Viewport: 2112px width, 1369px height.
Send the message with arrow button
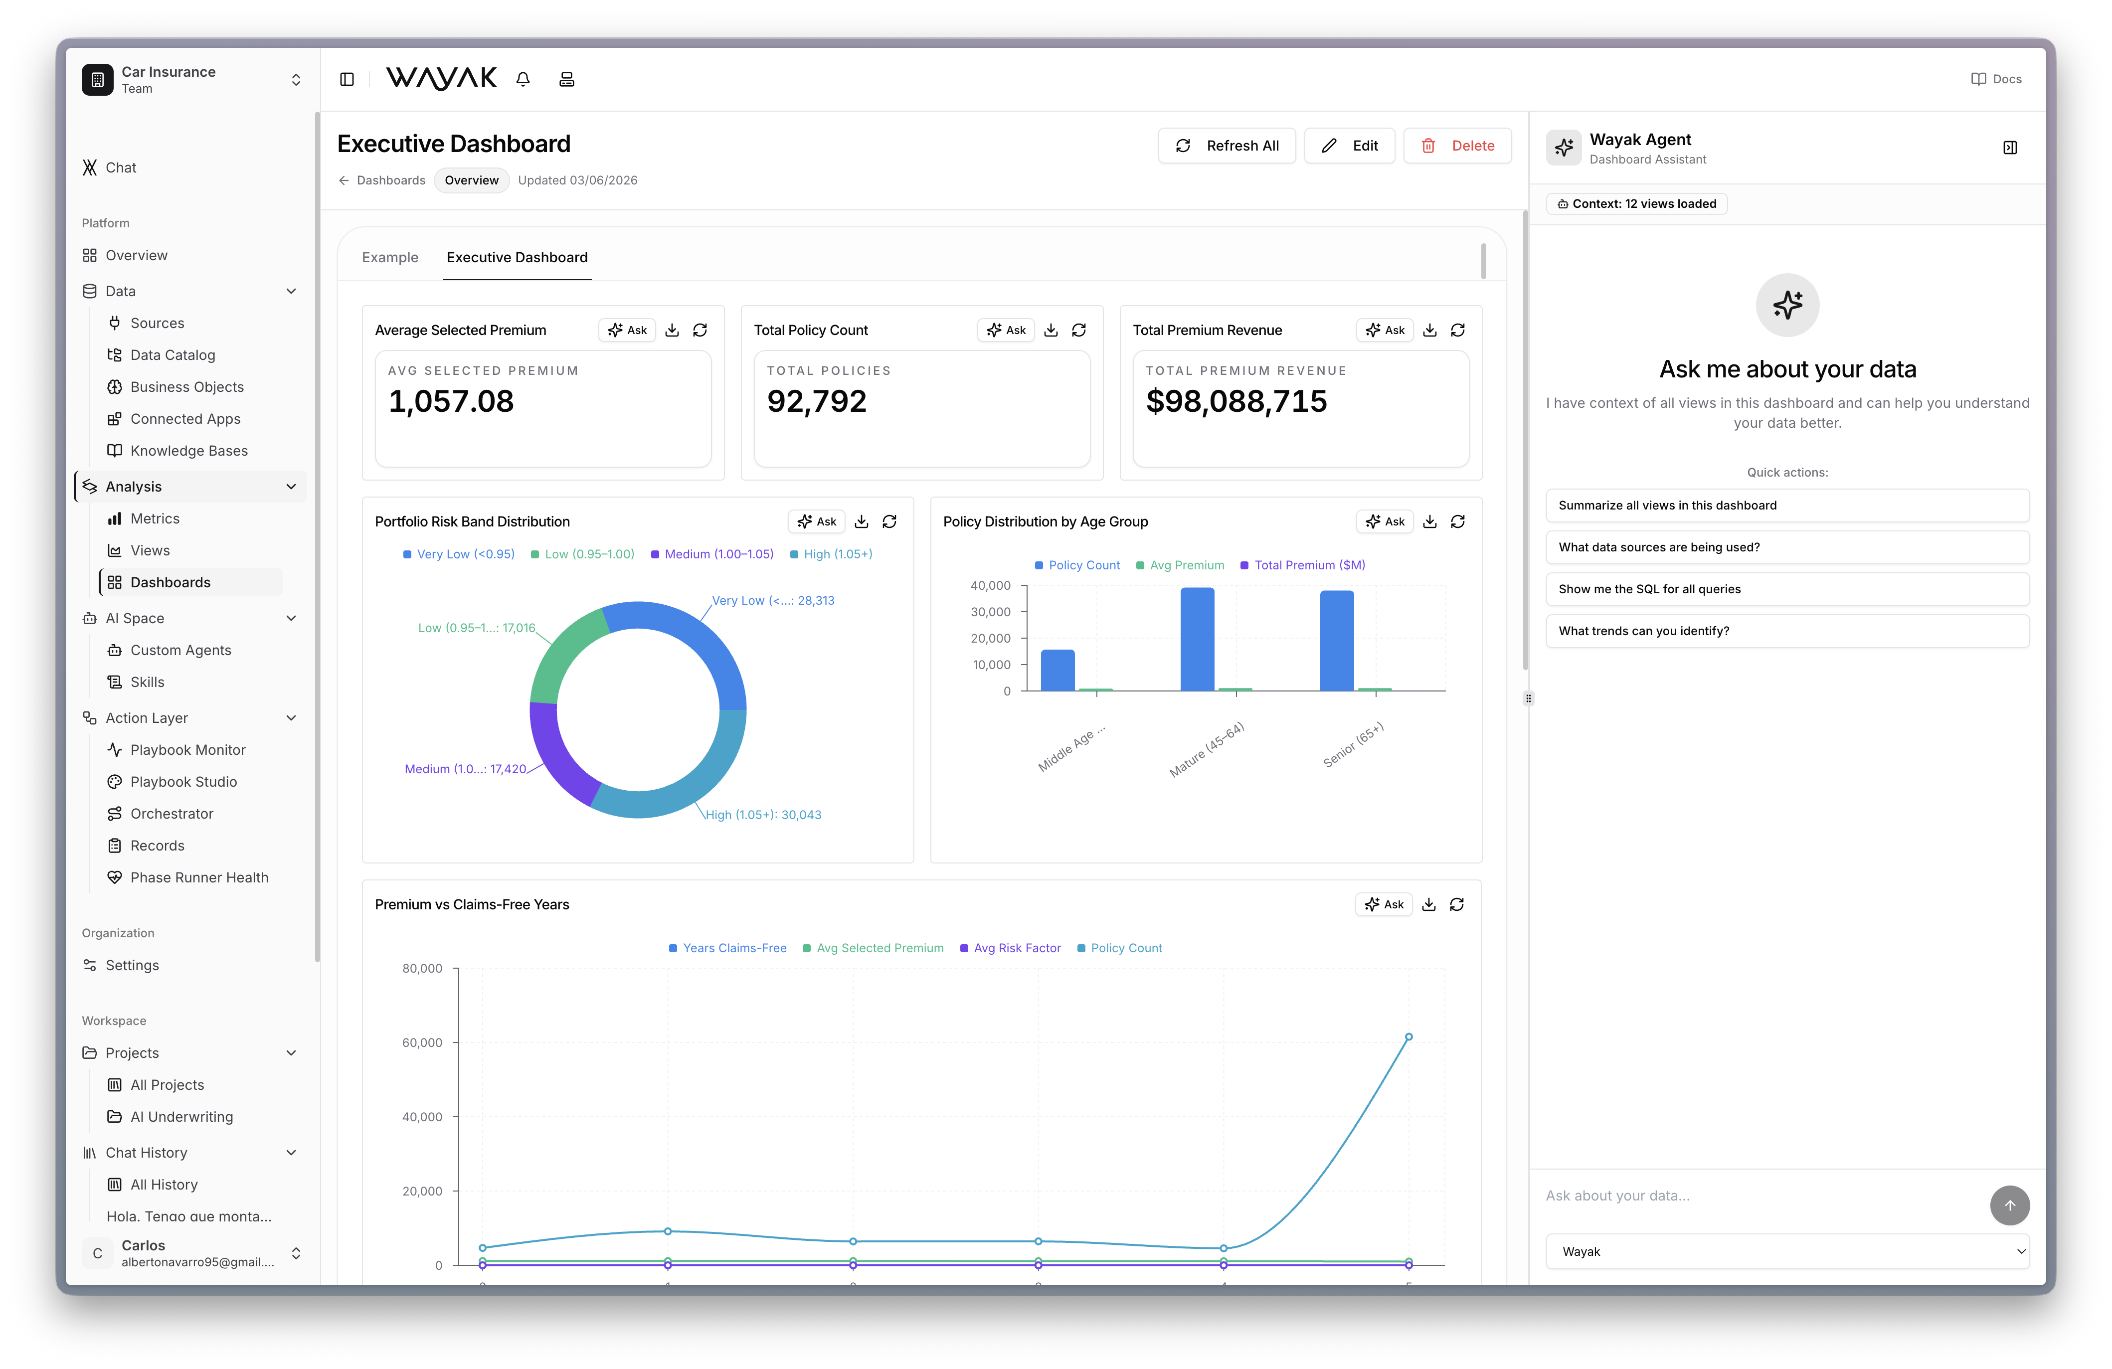tap(2010, 1206)
